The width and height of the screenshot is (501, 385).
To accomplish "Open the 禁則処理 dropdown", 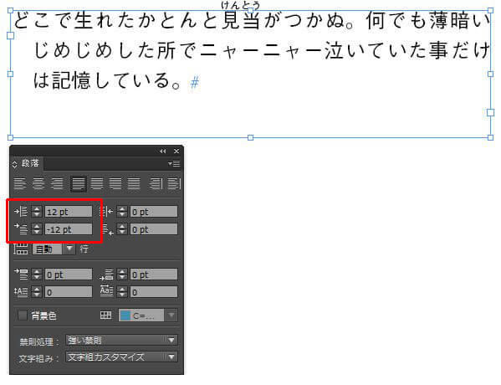I will click(121, 340).
